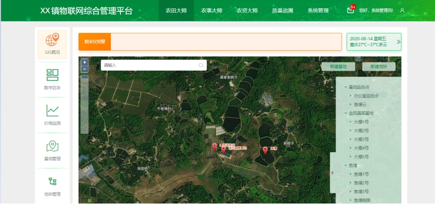
Task: Open the 地块管理 sidebar icon
Action: coord(52,182)
